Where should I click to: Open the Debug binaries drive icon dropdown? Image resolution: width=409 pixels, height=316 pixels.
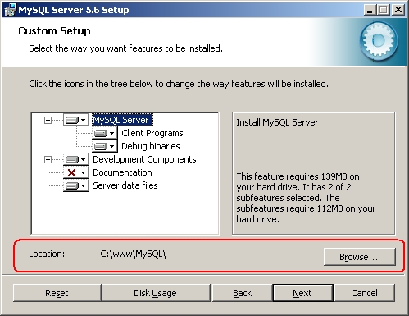105,146
